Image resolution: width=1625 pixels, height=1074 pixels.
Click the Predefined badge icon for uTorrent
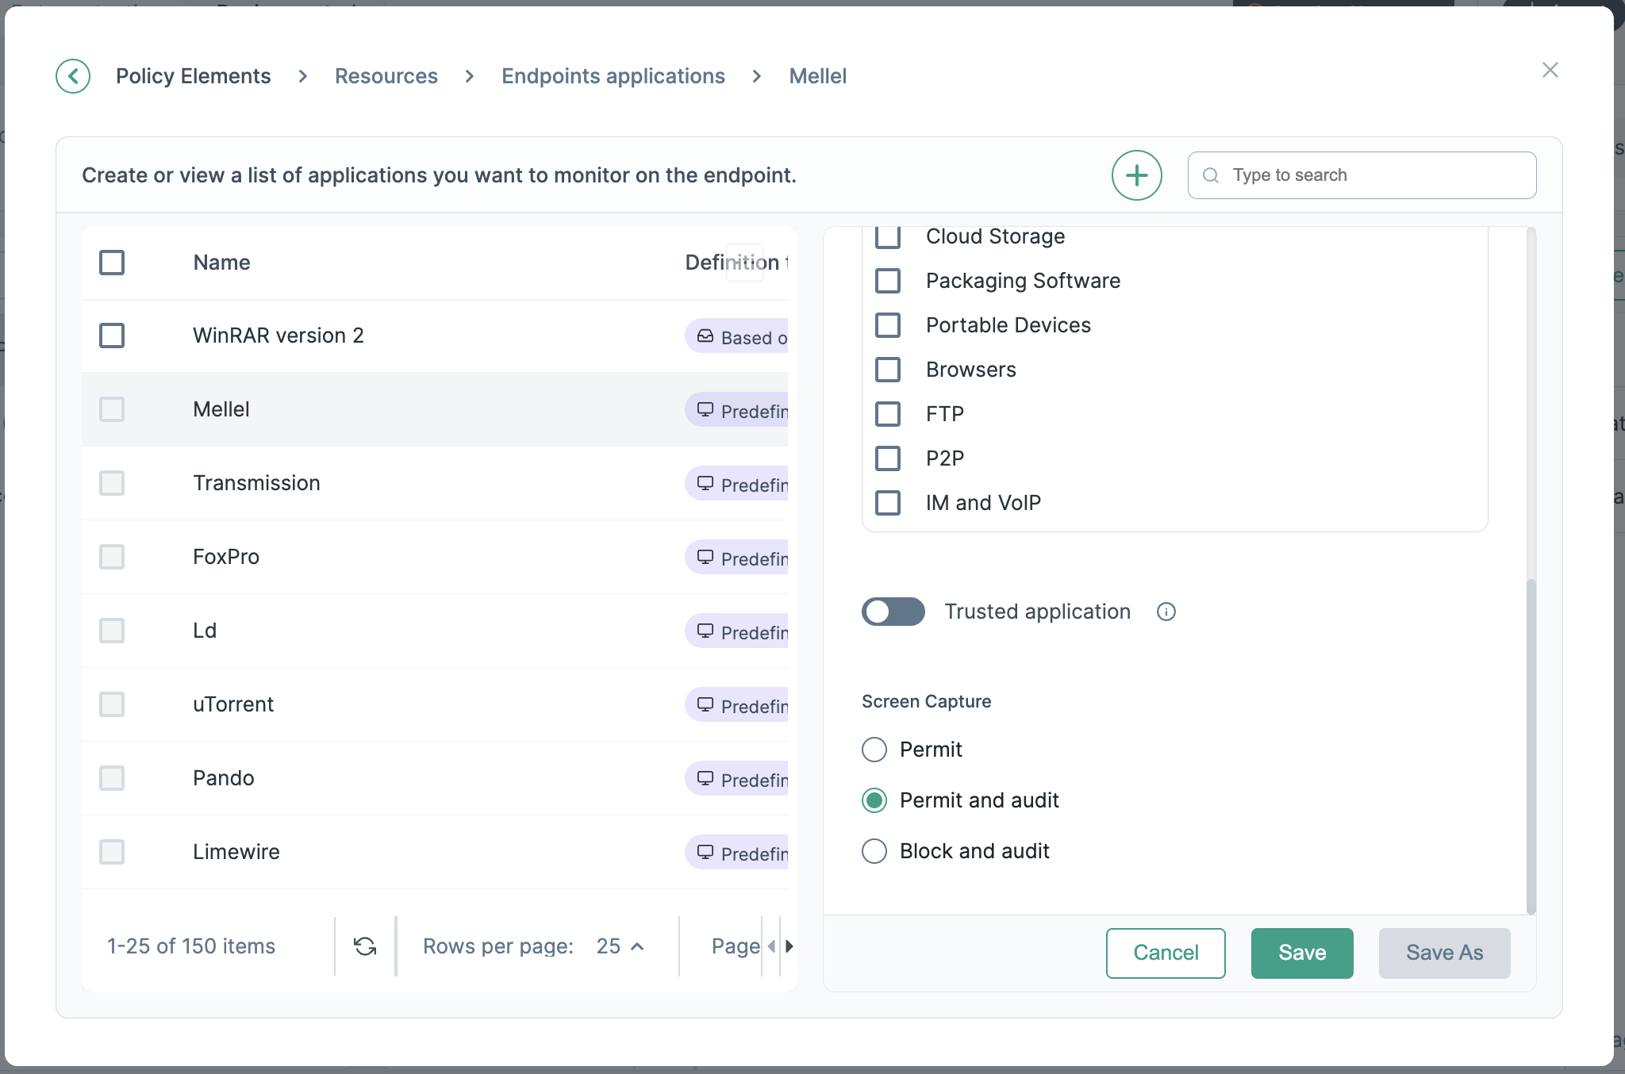705,704
